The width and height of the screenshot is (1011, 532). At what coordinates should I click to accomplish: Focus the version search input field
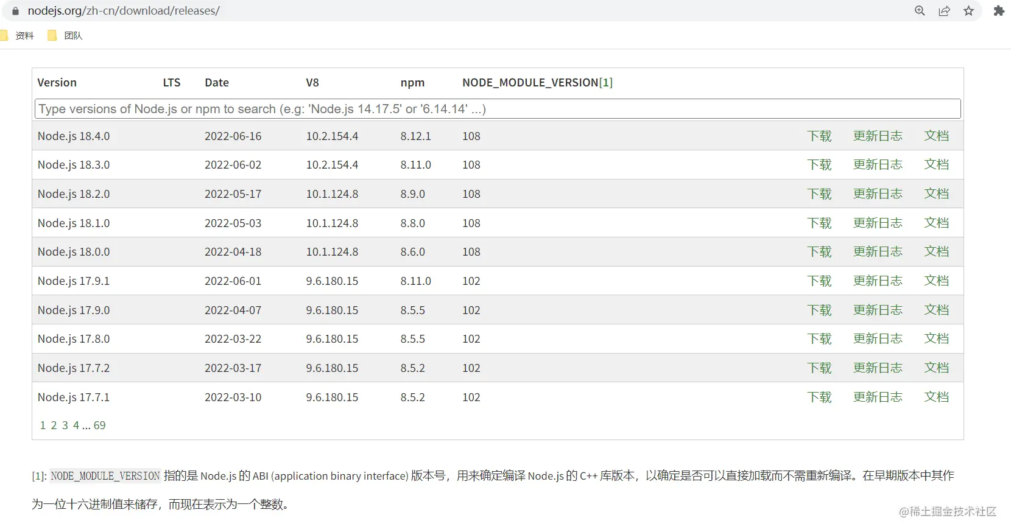tap(498, 109)
